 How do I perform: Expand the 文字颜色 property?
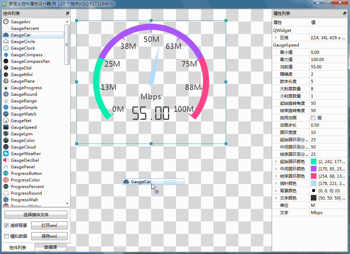pyautogui.click(x=276, y=198)
